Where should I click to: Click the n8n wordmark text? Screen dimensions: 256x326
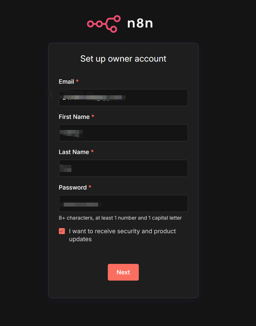(x=140, y=24)
